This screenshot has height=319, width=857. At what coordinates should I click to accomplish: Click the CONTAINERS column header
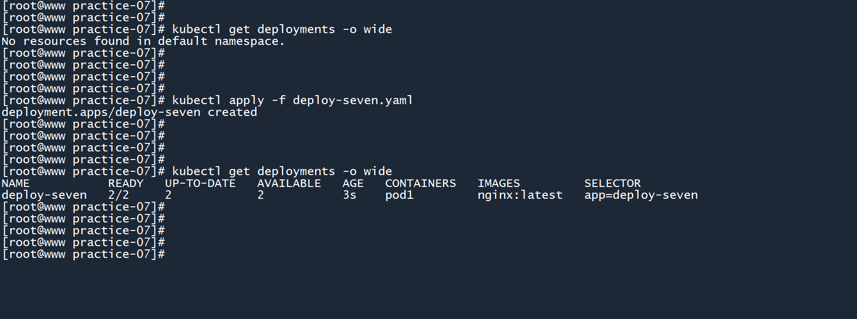click(420, 183)
